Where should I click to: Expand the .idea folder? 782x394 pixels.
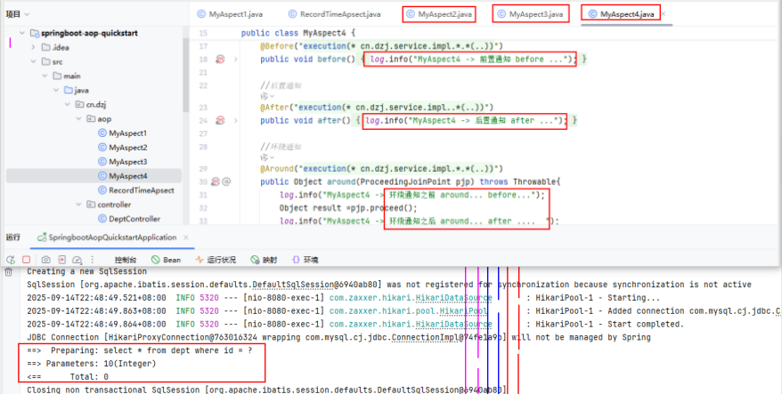click(33, 47)
